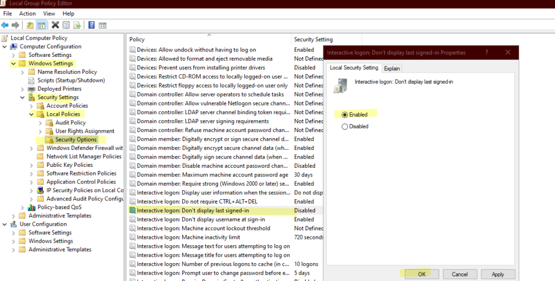The height and width of the screenshot is (281, 555).
Task: Click the Local Computer Policy root icon
Action: [4, 38]
